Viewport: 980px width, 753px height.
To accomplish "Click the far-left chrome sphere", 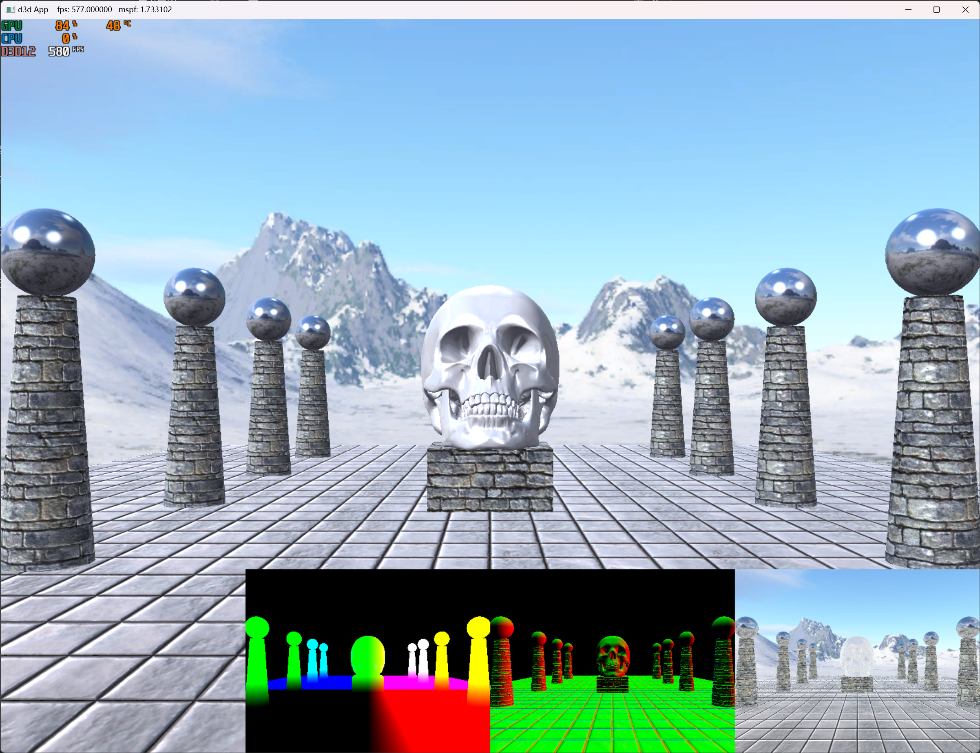I will 48,251.
